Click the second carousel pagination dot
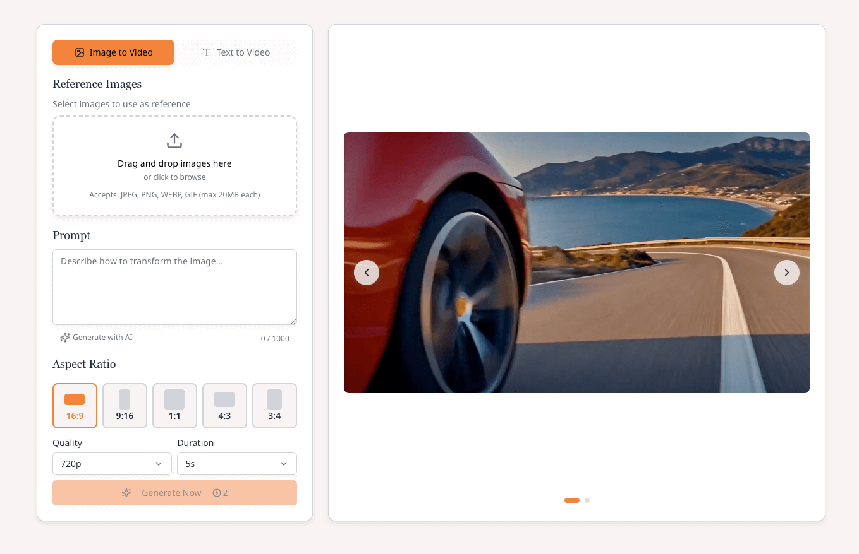859x554 pixels. click(x=587, y=500)
